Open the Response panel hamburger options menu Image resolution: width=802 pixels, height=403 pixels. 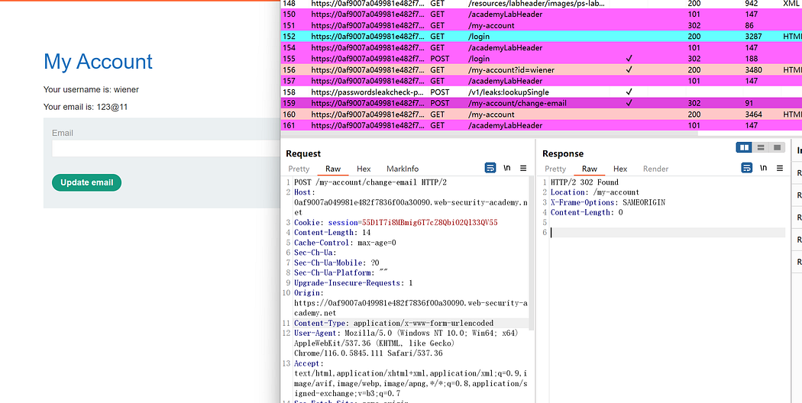pyautogui.click(x=780, y=168)
